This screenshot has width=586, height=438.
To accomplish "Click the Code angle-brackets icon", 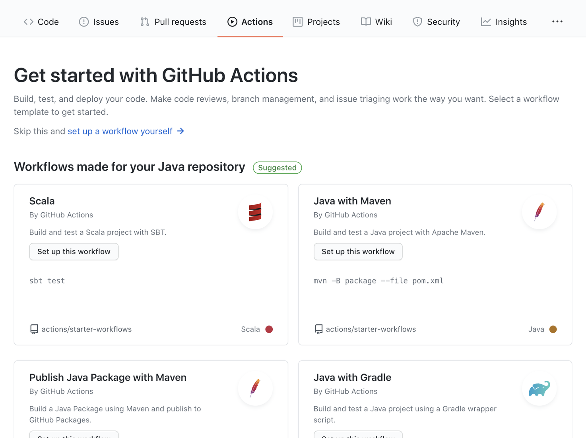I will pos(28,22).
